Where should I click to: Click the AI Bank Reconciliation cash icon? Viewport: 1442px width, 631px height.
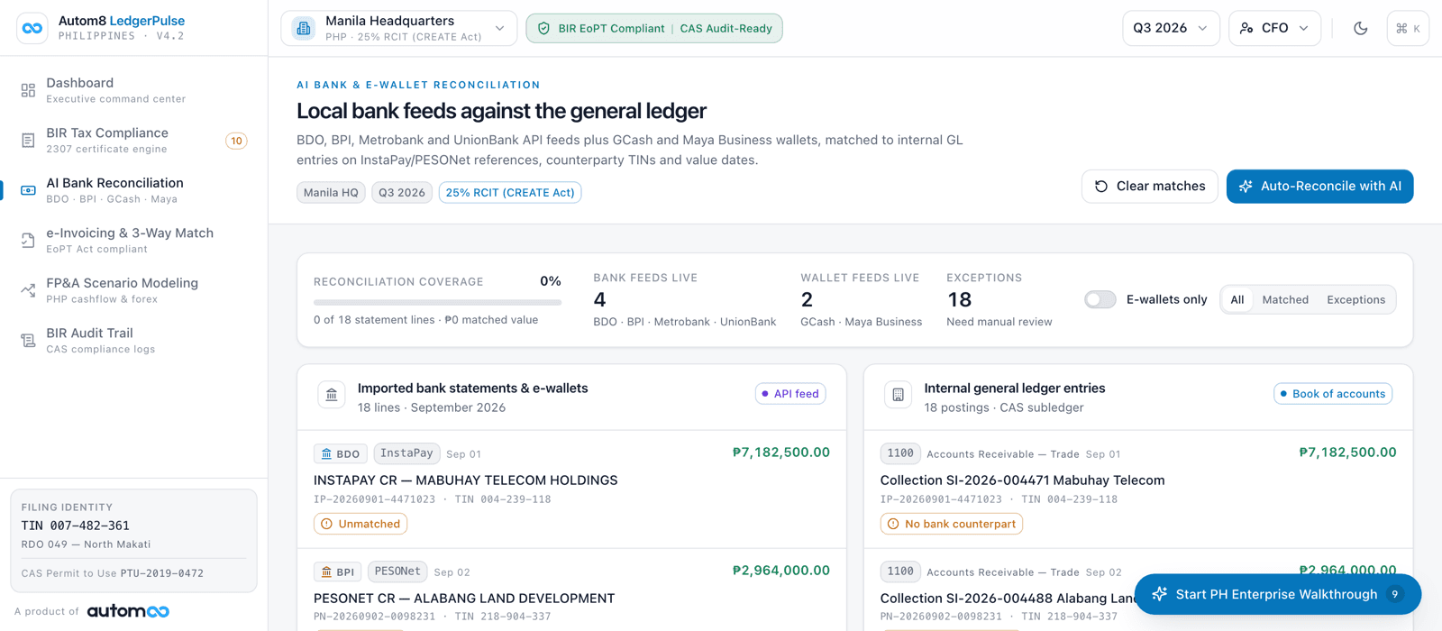click(x=28, y=190)
